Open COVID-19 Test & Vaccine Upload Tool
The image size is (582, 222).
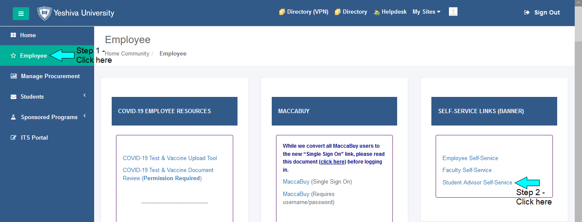(x=170, y=158)
